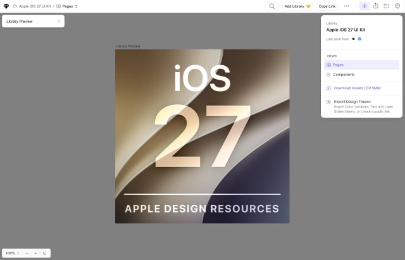Image resolution: width=405 pixels, height=260 pixels.
Task: Open the handoff inspect icon in toolbar
Action: click(387, 6)
